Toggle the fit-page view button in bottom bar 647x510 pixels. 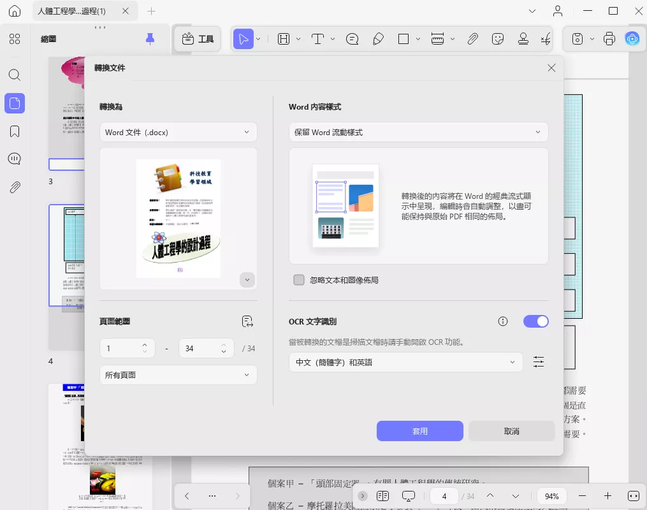pos(633,496)
